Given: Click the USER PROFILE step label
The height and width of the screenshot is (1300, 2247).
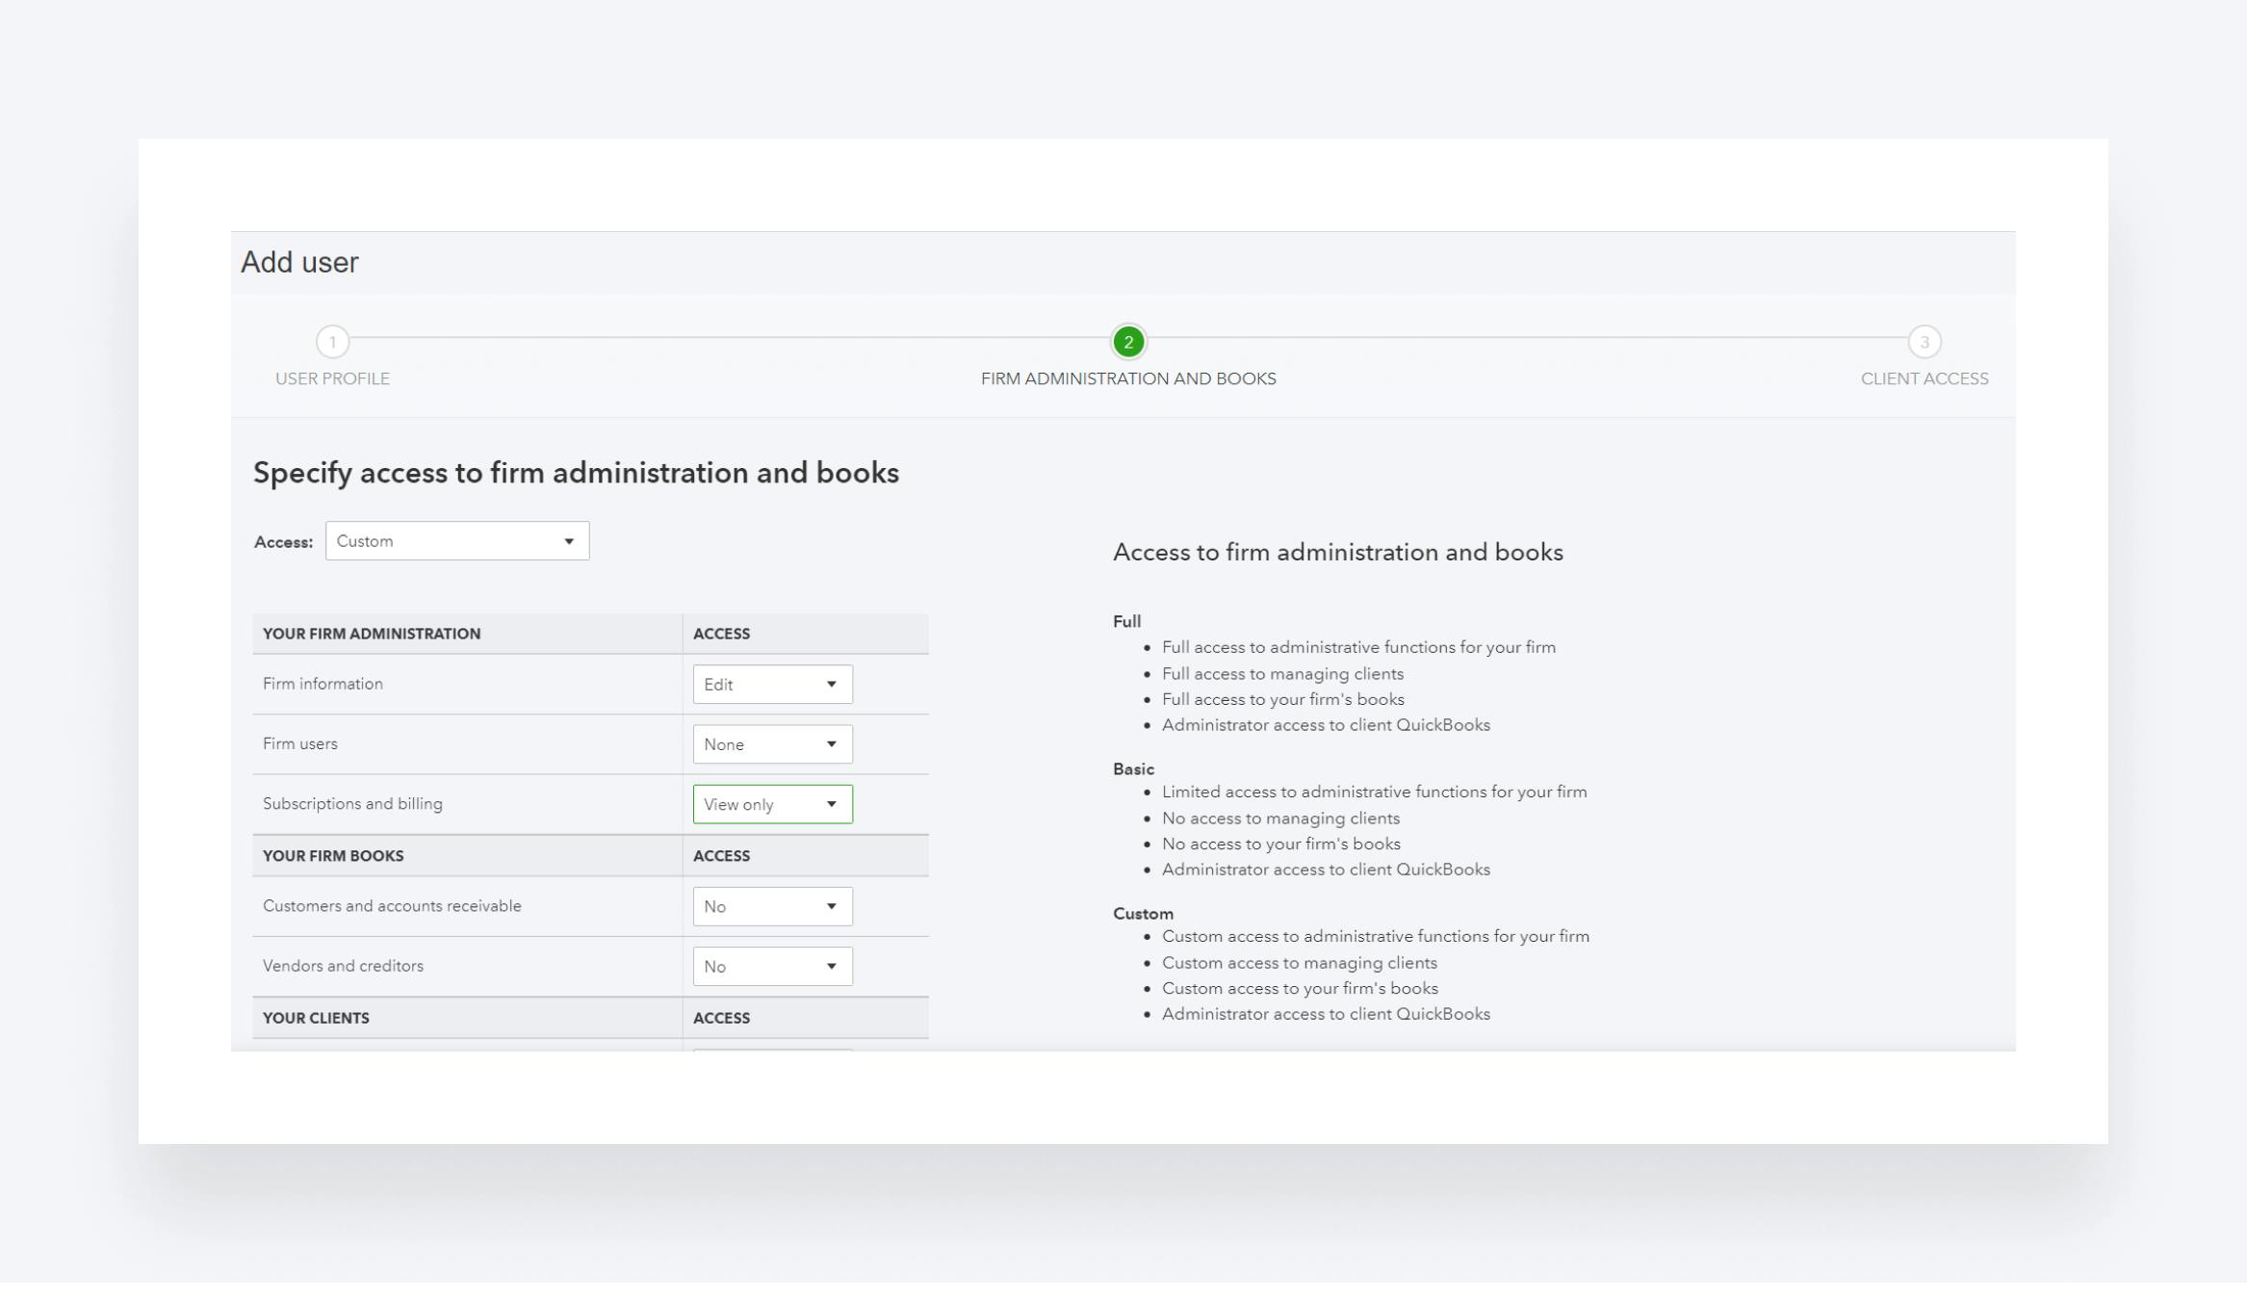Looking at the screenshot, I should coord(332,378).
